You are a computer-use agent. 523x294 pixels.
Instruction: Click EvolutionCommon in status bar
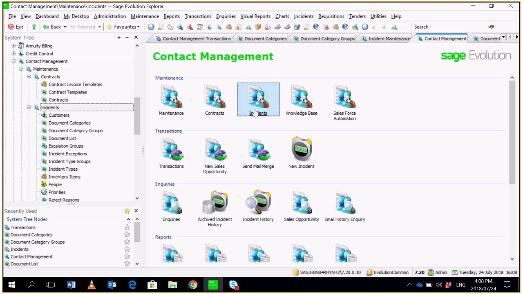pos(387,272)
